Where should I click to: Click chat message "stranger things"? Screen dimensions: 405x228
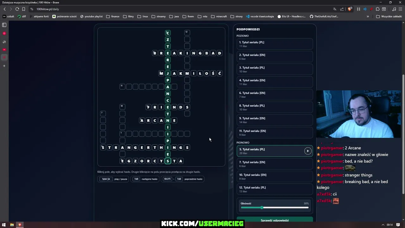(x=358, y=175)
